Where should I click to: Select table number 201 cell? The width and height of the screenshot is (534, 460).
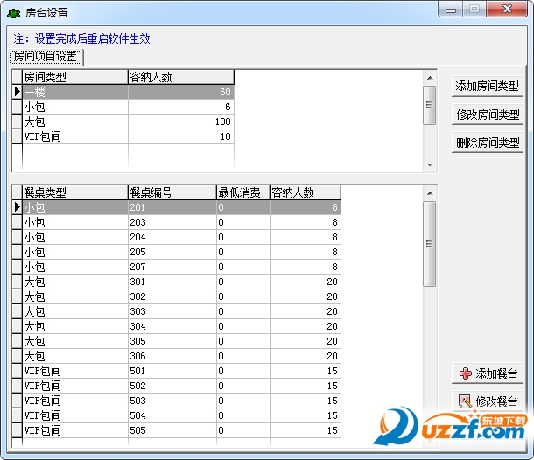(172, 207)
